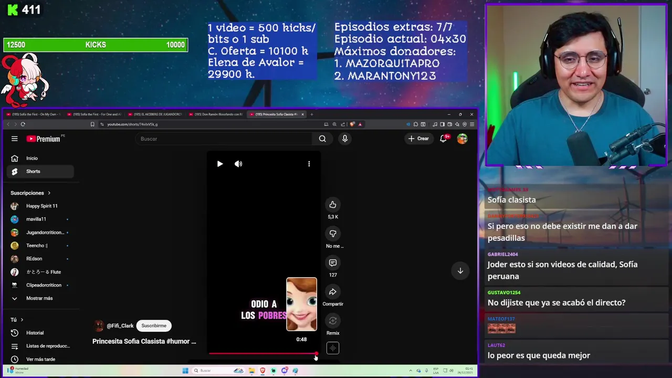Click the youtube.com/shorts URL address bar
Viewport: 672px width, 378px height.
210,124
